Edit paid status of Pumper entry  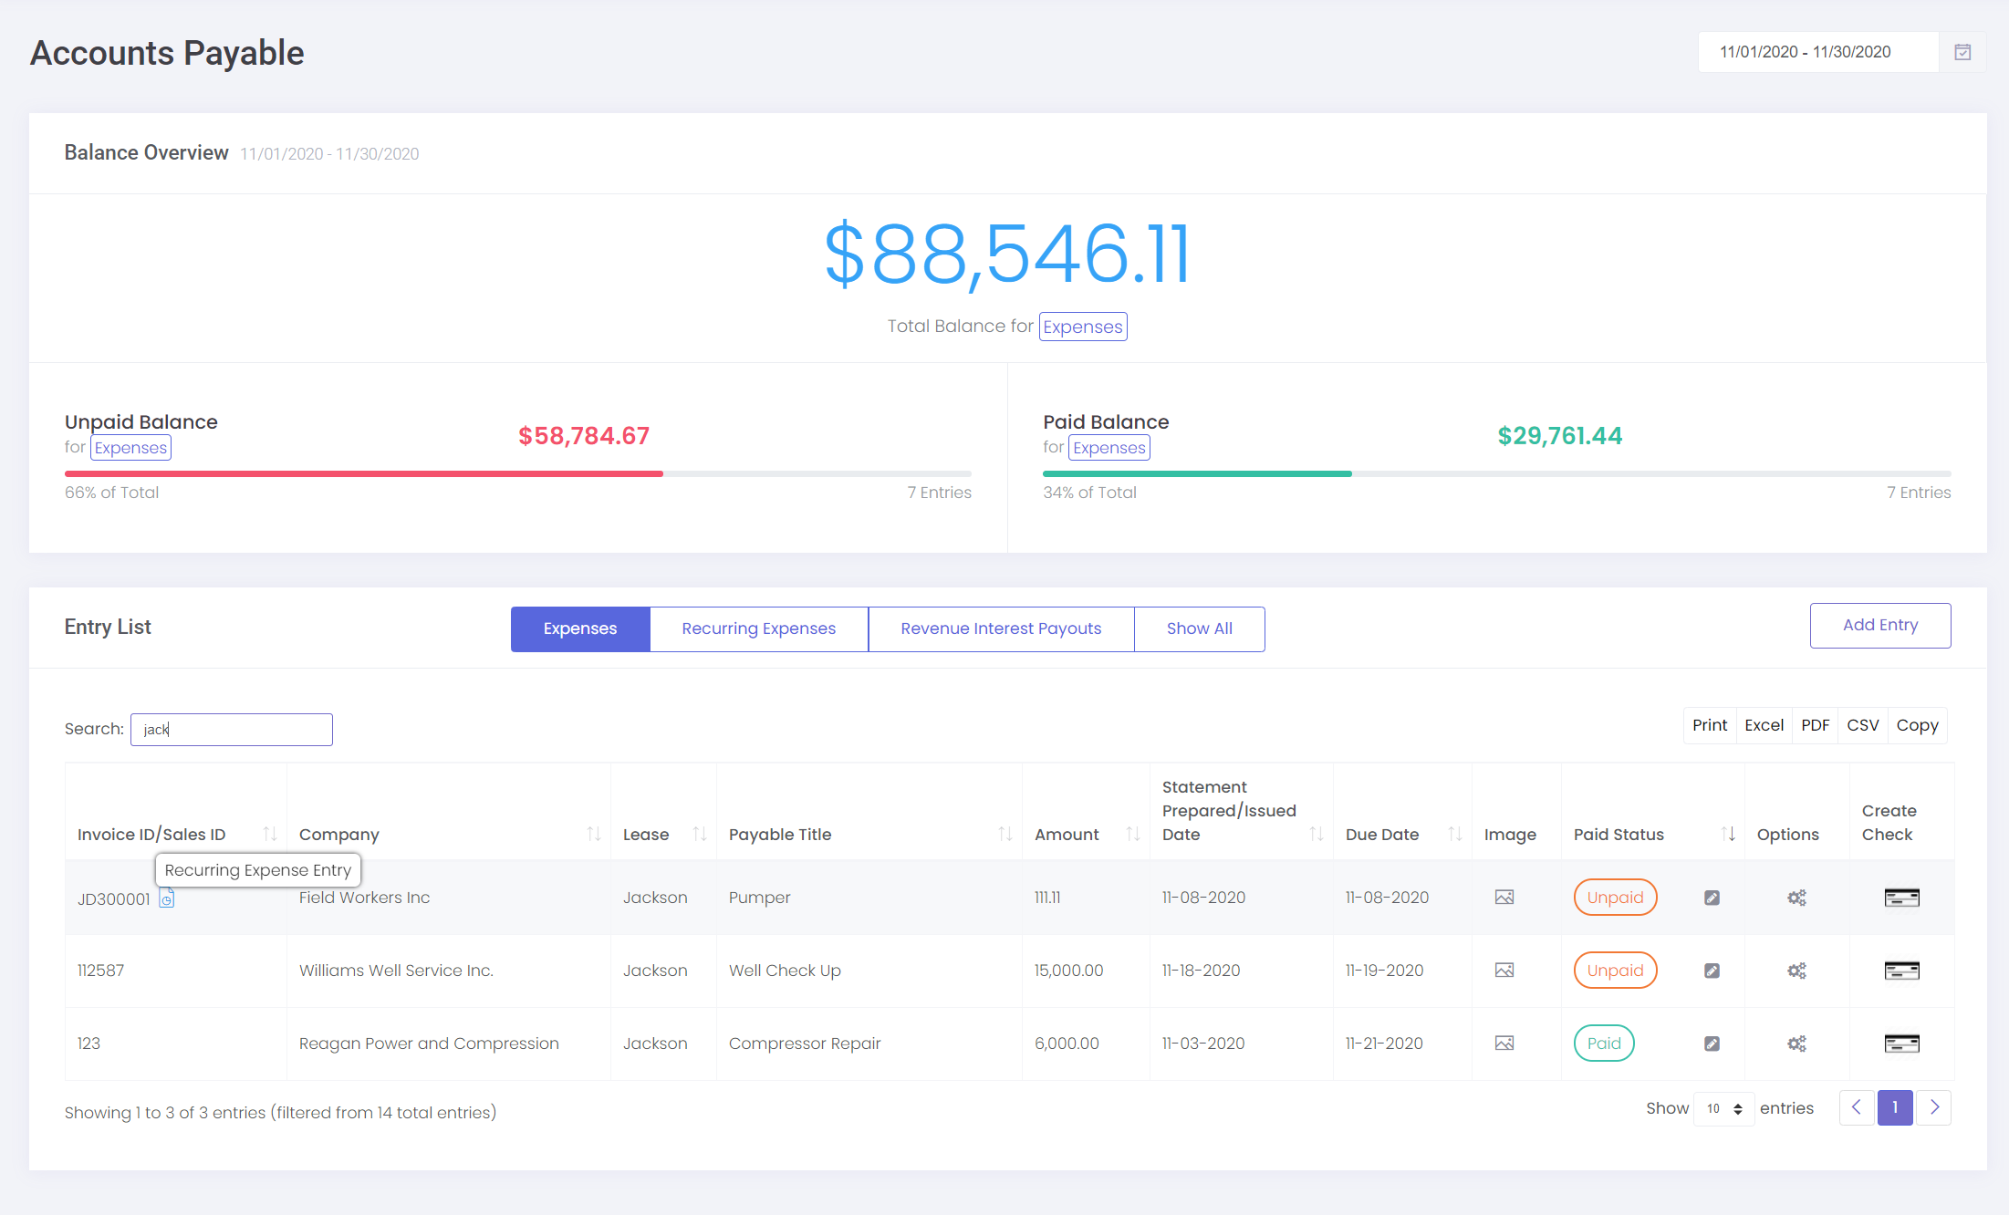[x=1712, y=898]
